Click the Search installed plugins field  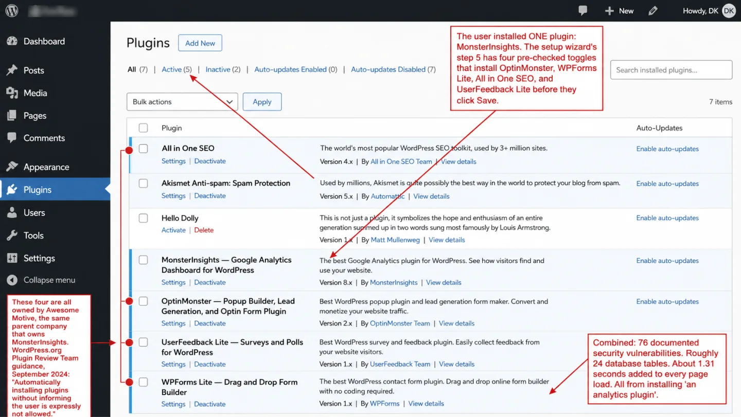(x=671, y=70)
